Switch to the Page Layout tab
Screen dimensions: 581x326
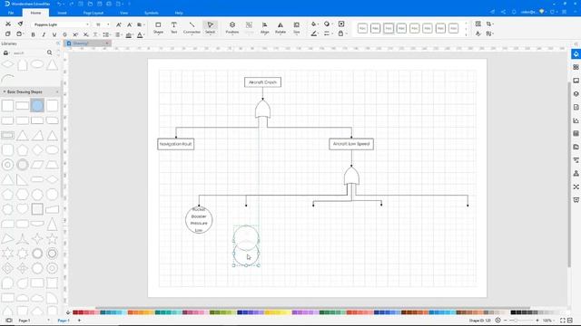93,13
